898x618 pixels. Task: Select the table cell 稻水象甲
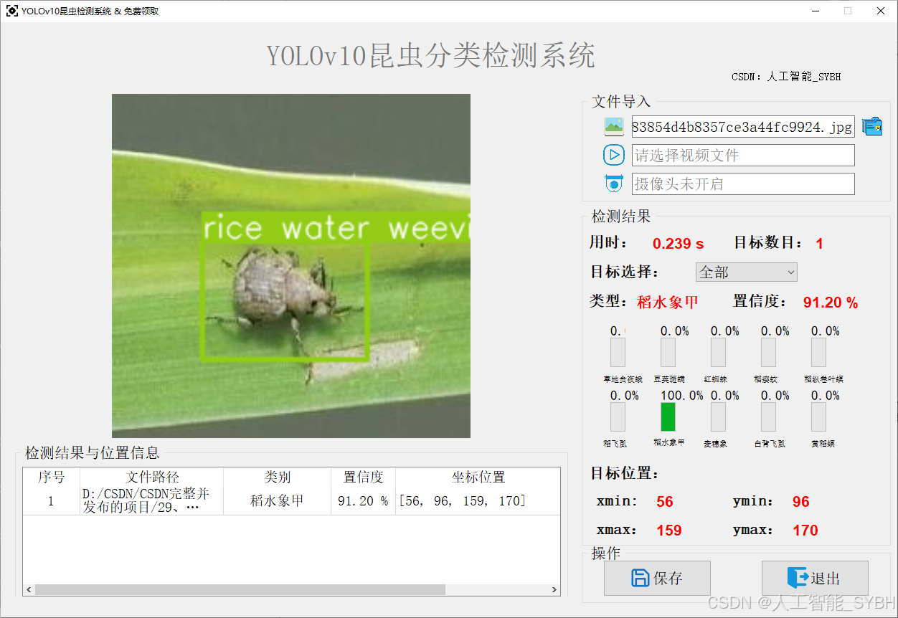pyautogui.click(x=278, y=501)
